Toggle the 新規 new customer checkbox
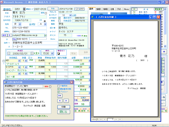The height and width of the screenshot is (127, 169). point(59,21)
